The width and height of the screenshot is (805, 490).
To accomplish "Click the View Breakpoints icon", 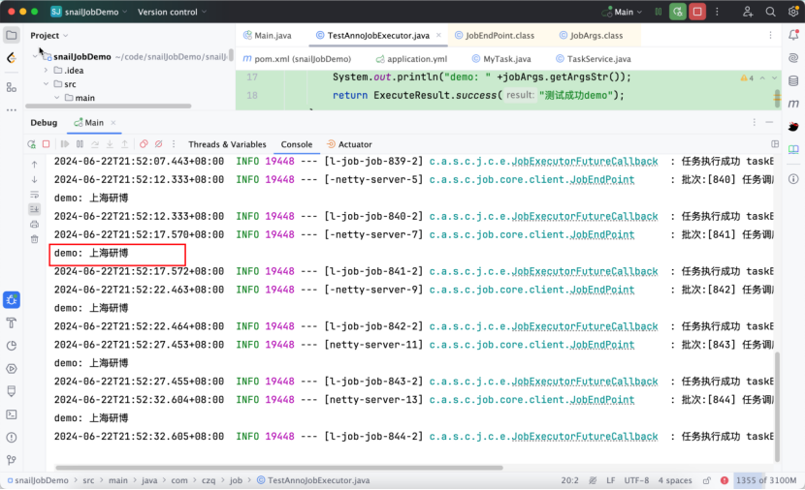I will tap(144, 144).
